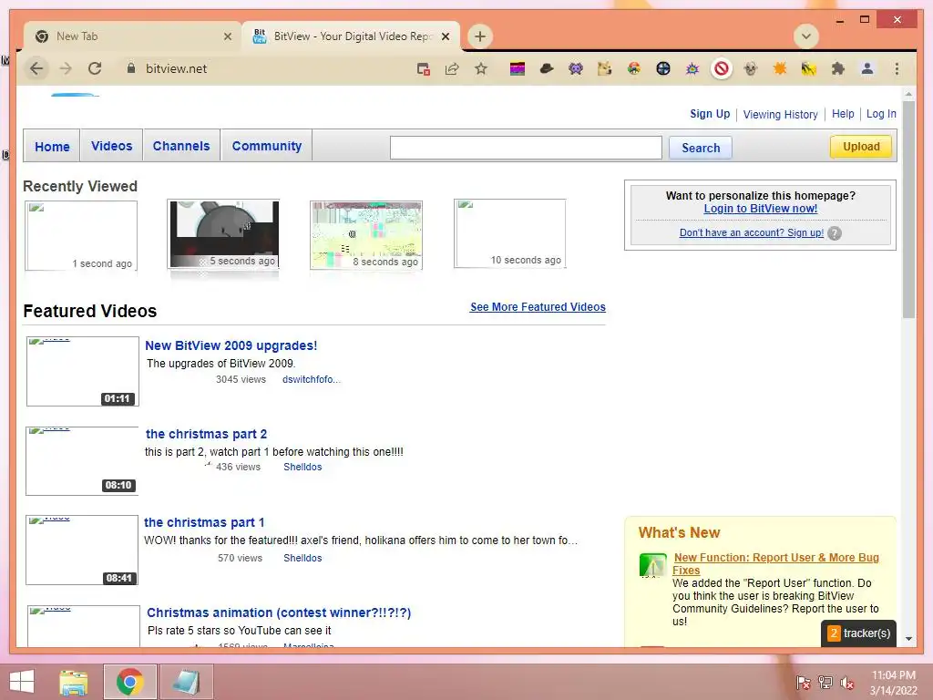
Task: Click the pop-up blocked icon in address bar
Action: click(x=423, y=69)
